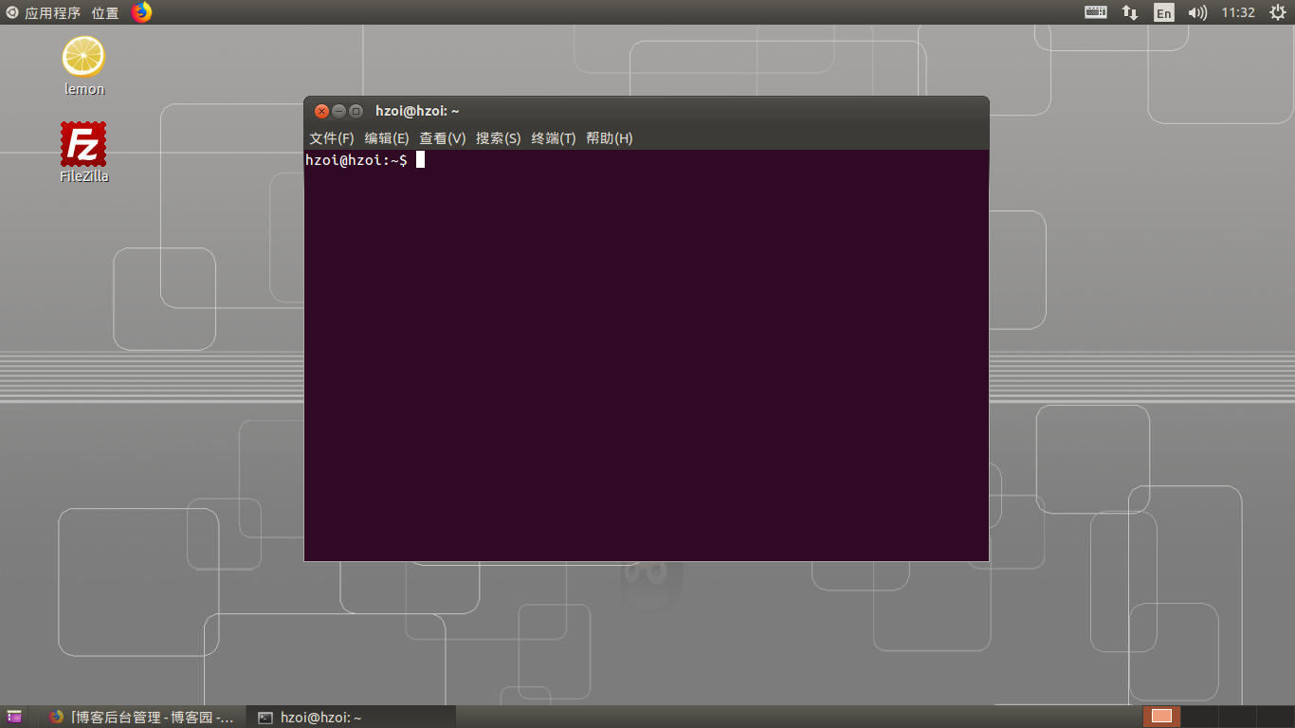This screenshot has height=728, width=1295.
Task: Click the terminal prompt line hzoi@hzoi:~$
Action: (356, 160)
